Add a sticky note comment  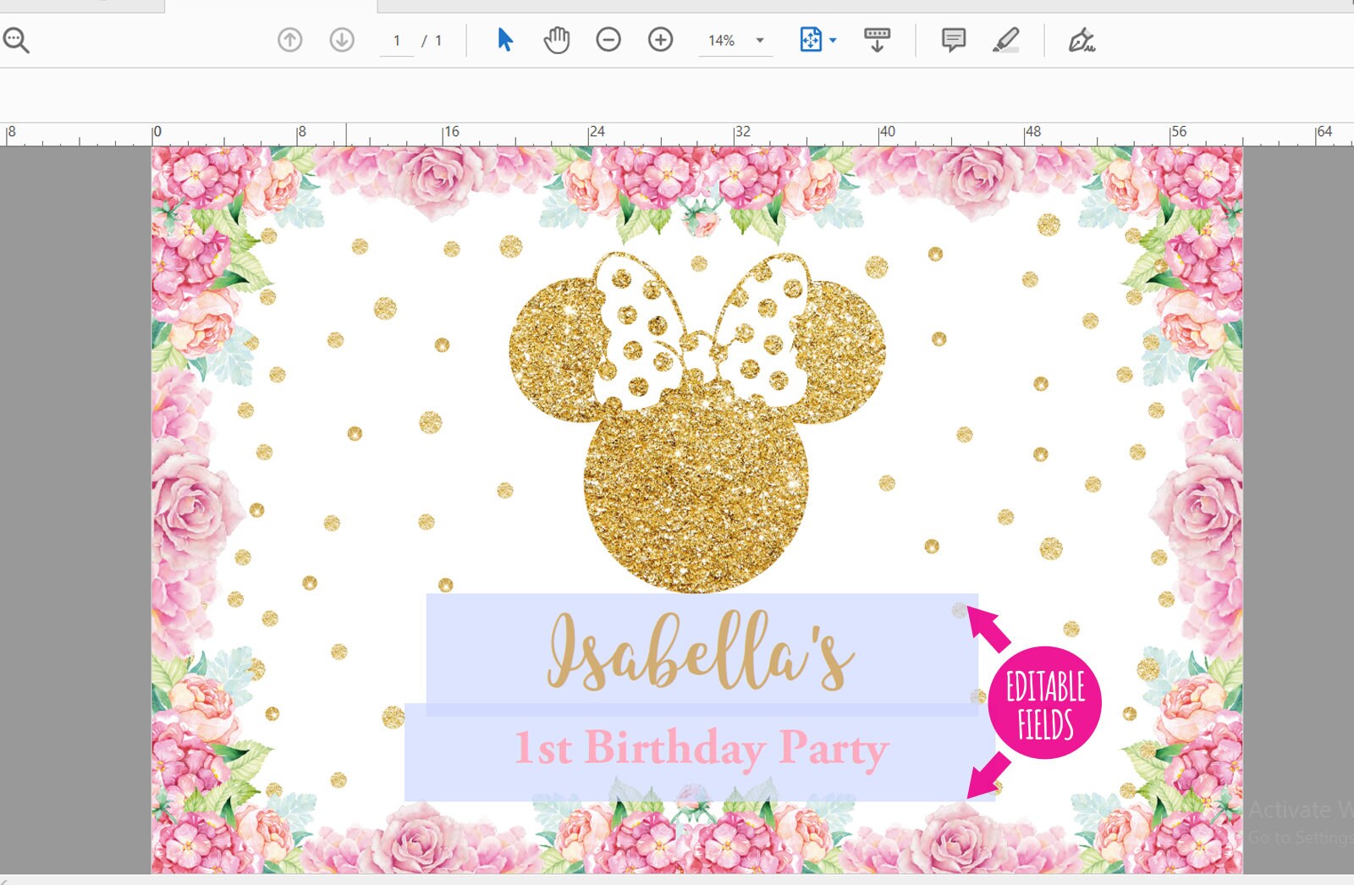click(953, 39)
